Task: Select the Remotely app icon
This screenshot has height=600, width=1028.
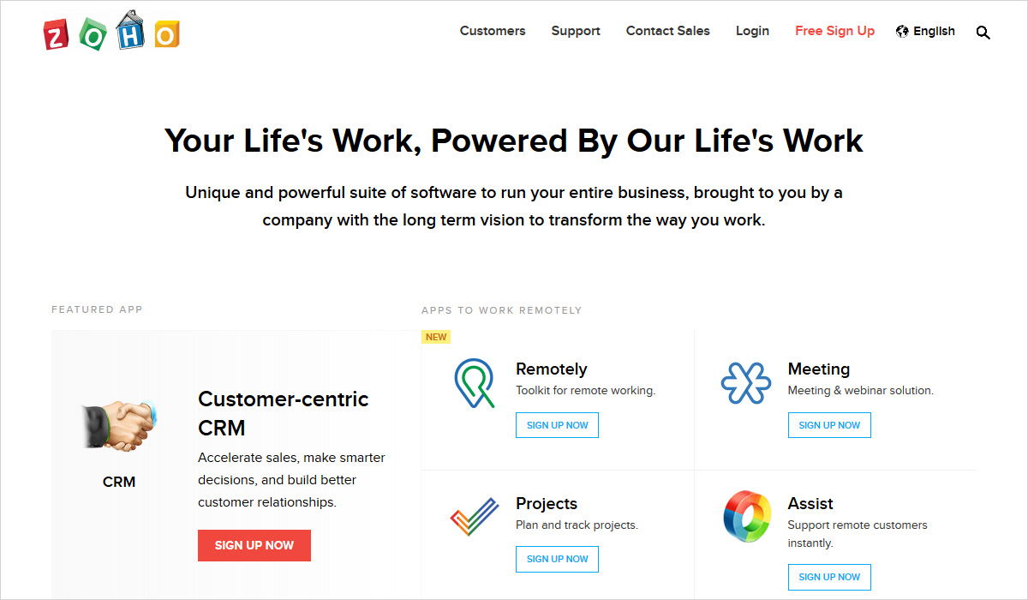Action: pos(474,384)
